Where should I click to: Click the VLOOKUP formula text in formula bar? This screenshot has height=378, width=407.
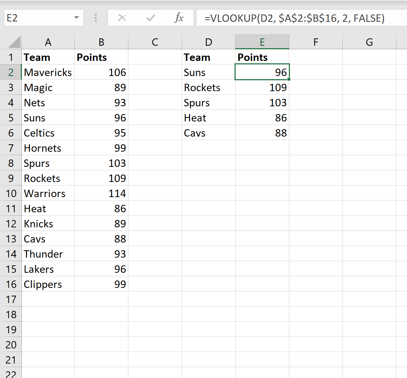coord(294,18)
